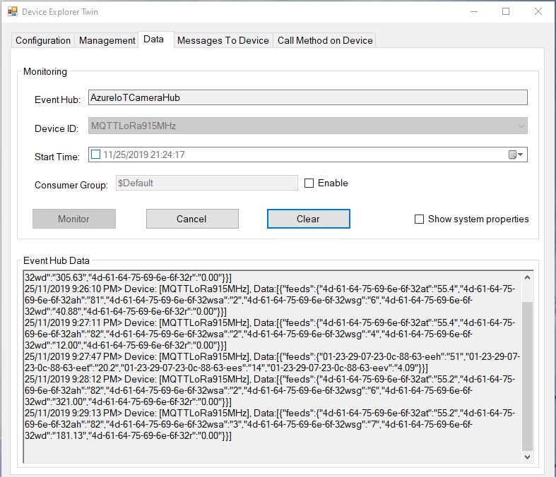This screenshot has height=477, width=556.
Task: Click the Device Explorer Twin app icon
Action: point(12,12)
